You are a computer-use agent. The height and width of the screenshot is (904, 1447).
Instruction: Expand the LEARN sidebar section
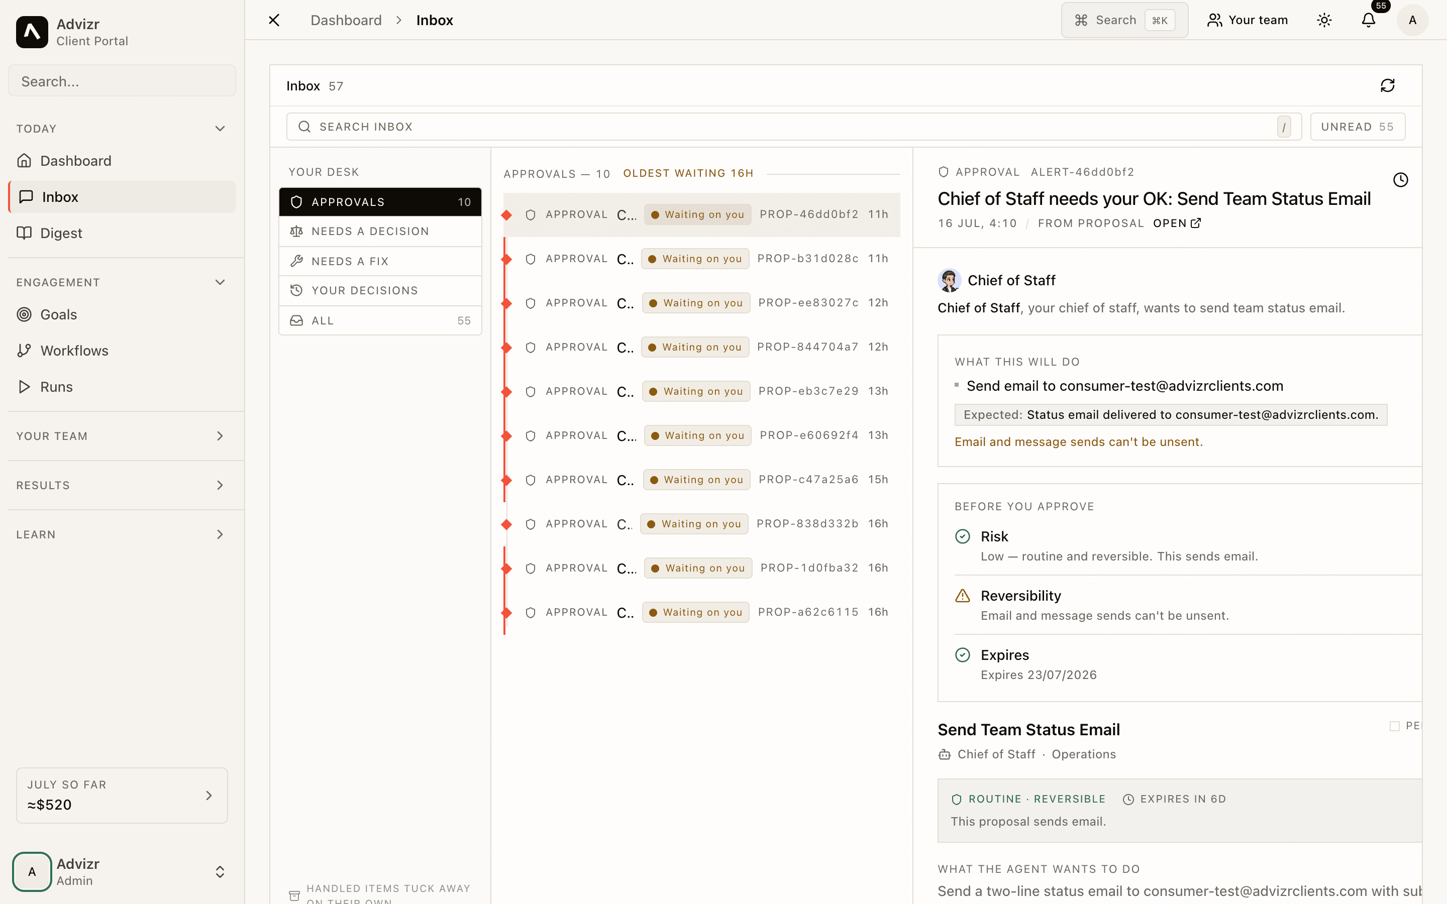[122, 534]
